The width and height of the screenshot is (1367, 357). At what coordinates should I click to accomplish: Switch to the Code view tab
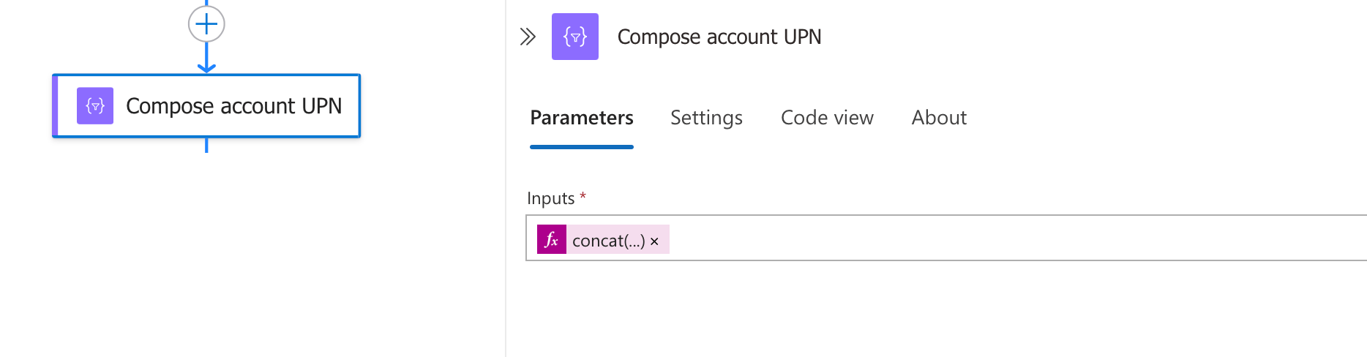pos(827,118)
